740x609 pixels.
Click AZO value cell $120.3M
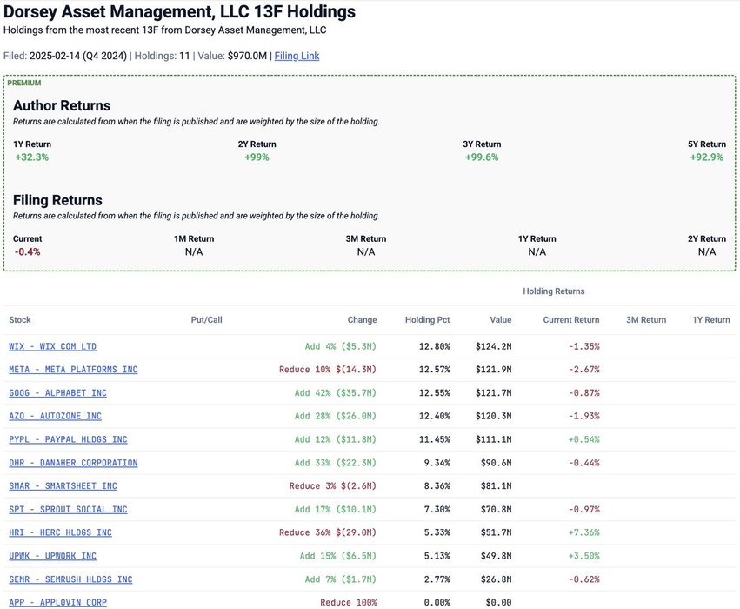point(493,416)
